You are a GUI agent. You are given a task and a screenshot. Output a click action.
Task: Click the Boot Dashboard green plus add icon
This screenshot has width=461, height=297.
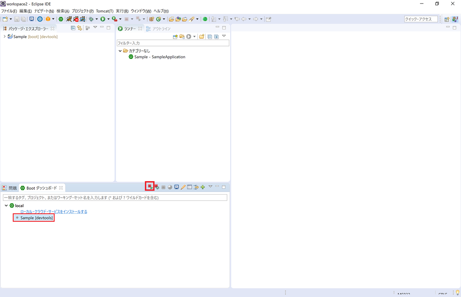(203, 187)
